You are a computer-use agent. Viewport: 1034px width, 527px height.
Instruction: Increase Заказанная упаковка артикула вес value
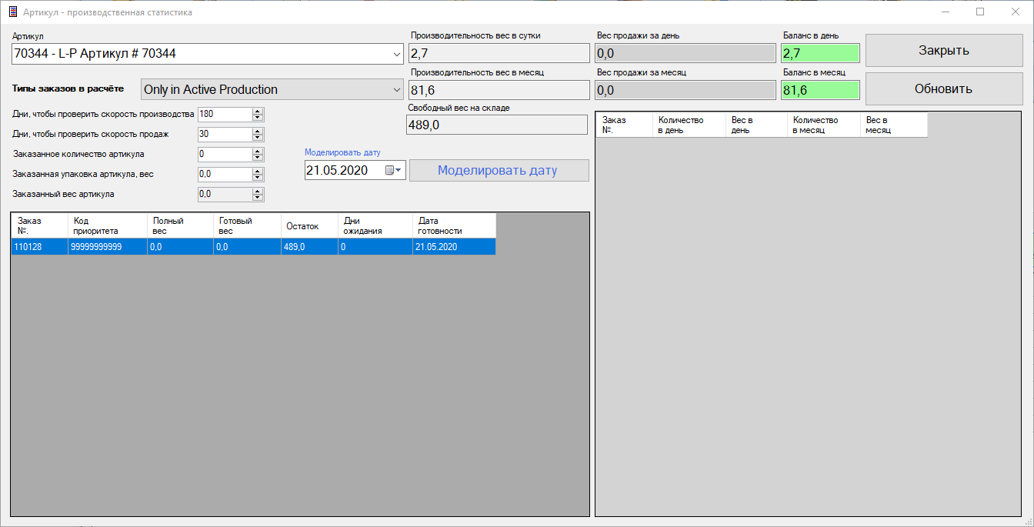[x=258, y=171]
